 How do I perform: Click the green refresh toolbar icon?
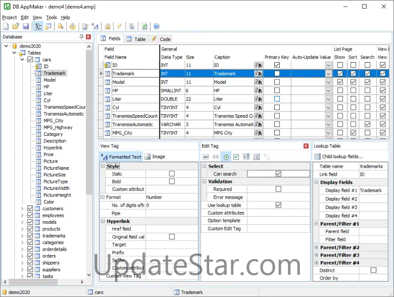coord(144,26)
